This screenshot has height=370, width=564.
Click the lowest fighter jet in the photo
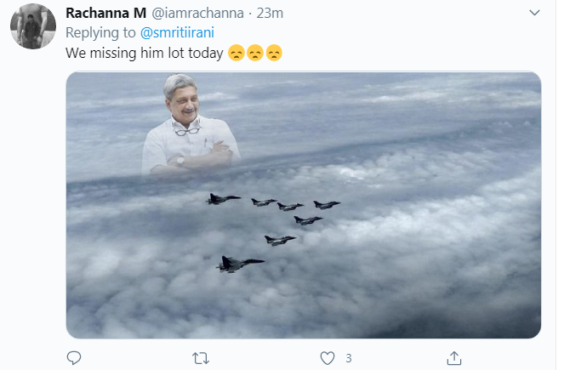(x=239, y=264)
